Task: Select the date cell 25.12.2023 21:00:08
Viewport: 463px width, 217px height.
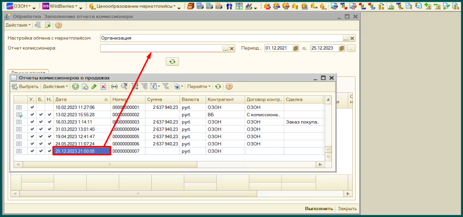Action: click(82, 151)
